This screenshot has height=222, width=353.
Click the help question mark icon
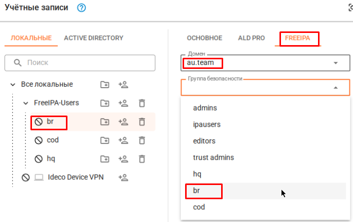coord(81,8)
